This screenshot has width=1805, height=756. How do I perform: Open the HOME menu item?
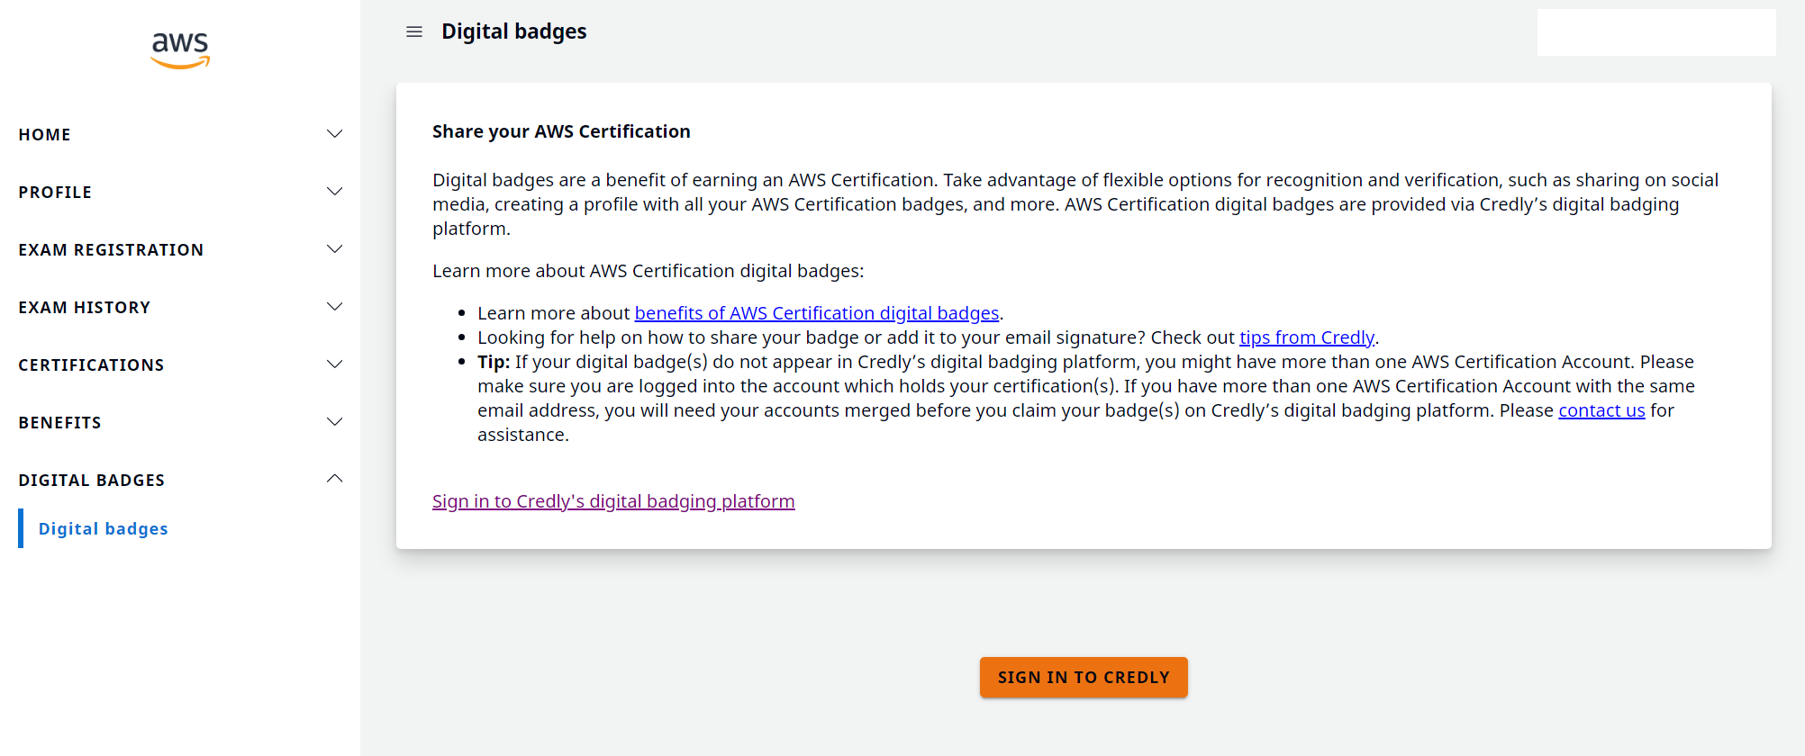click(44, 135)
